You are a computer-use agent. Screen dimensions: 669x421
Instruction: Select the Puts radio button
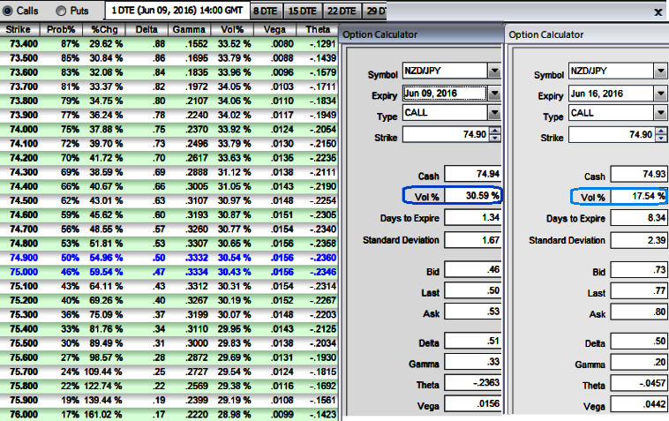[61, 11]
